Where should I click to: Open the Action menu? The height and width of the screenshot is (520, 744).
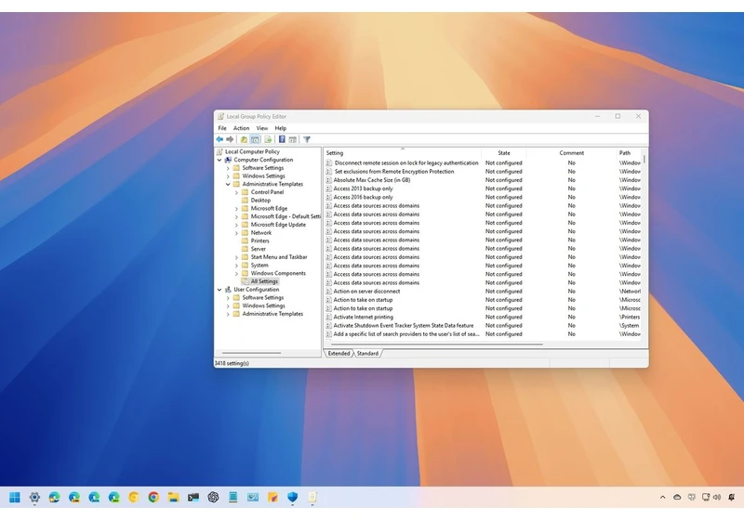point(241,128)
